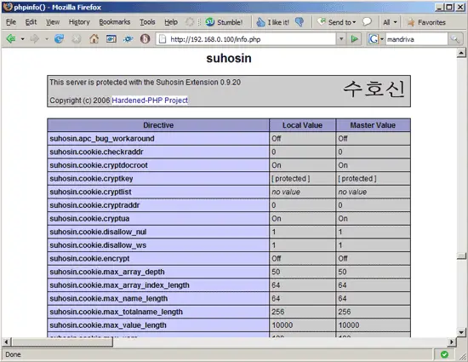
Task: Click the vertical scrollbar up arrow
Action: coord(461,53)
